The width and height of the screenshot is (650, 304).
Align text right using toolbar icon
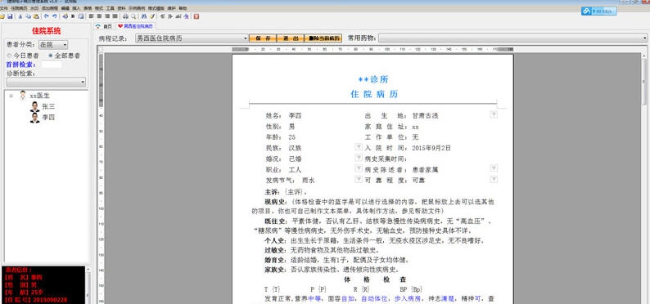tap(107, 16)
